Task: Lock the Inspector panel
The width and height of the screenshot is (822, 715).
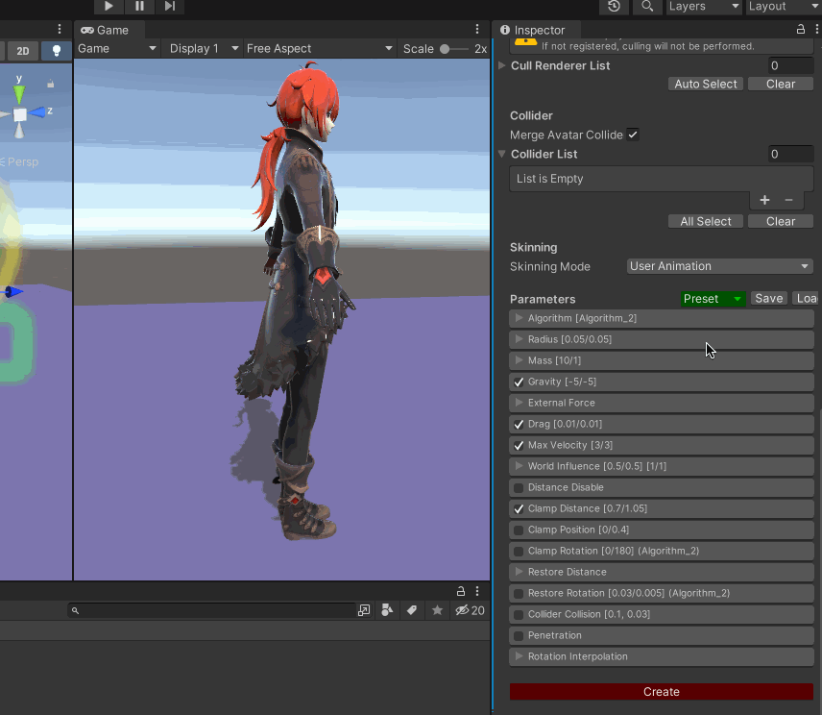Action: (801, 30)
